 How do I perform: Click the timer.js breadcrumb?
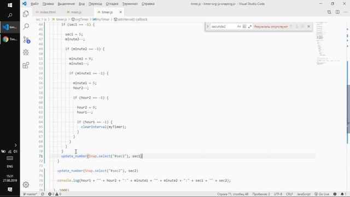[x=60, y=20]
